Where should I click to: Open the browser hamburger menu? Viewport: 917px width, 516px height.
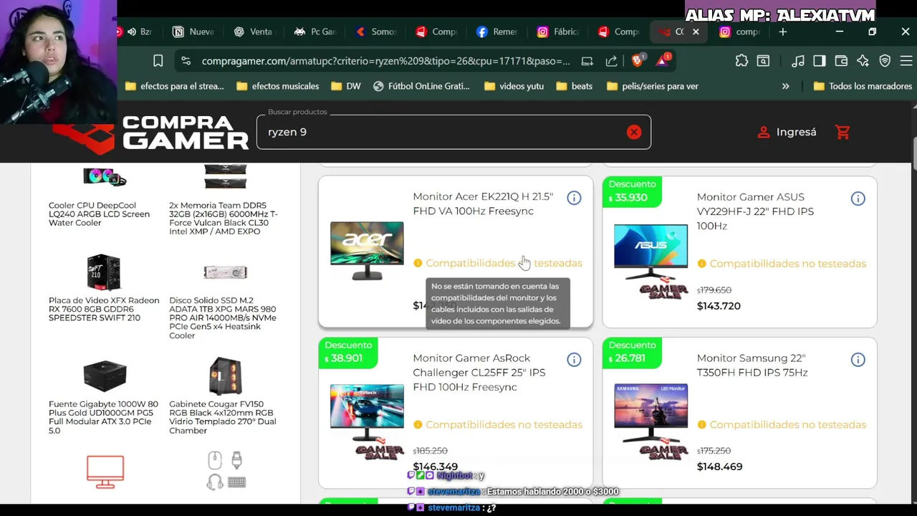[x=906, y=61]
